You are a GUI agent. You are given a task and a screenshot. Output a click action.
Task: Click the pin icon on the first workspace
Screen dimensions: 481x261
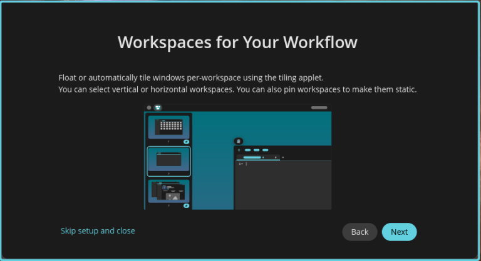[186, 142]
